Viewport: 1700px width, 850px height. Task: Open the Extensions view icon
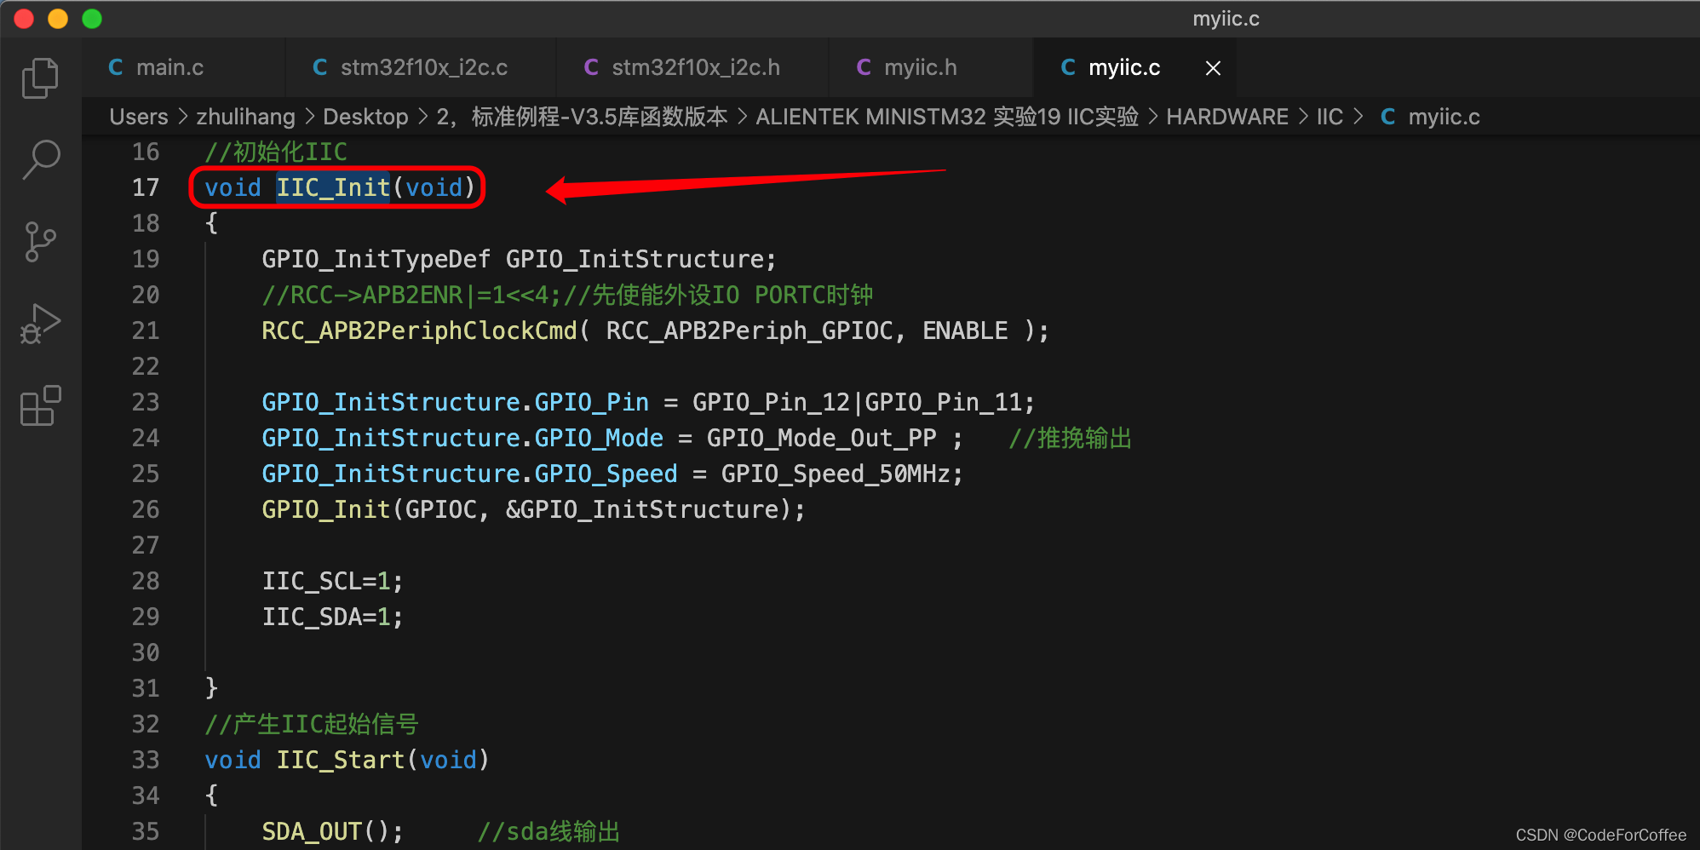[x=40, y=405]
